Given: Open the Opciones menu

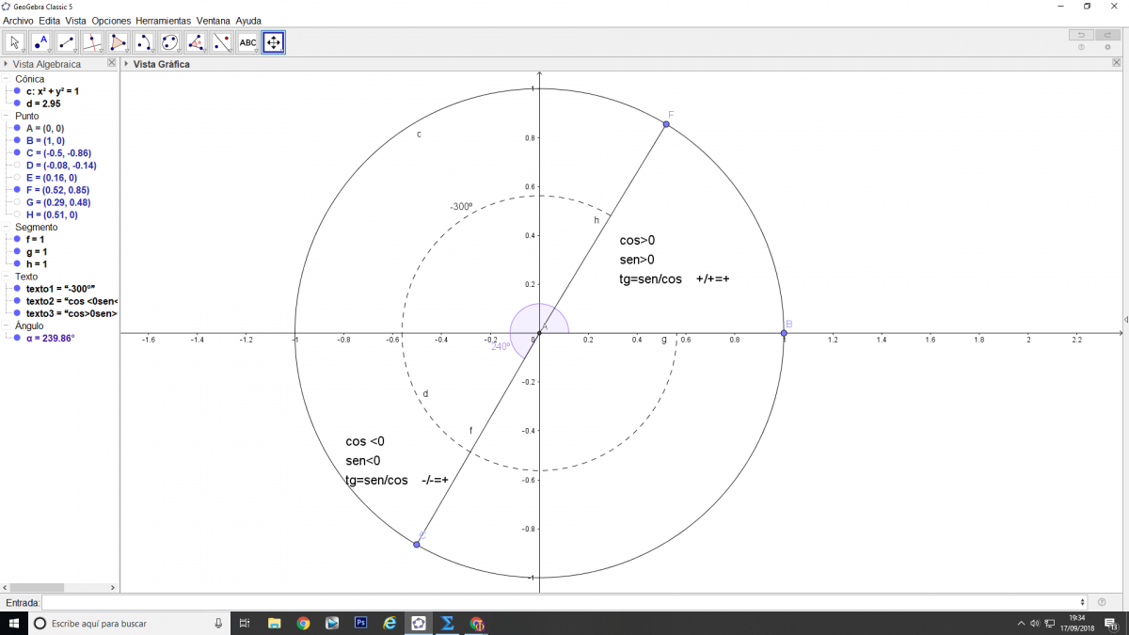Looking at the screenshot, I should point(111,20).
